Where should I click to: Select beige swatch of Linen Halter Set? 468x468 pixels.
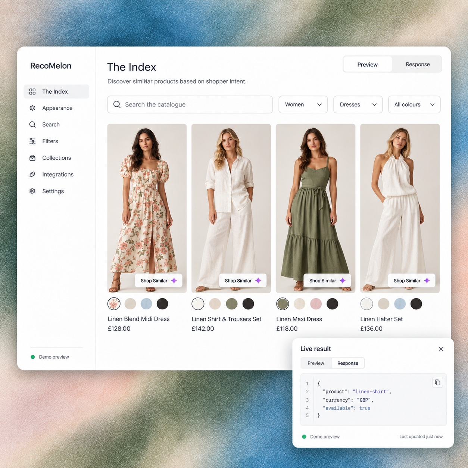[x=383, y=304]
